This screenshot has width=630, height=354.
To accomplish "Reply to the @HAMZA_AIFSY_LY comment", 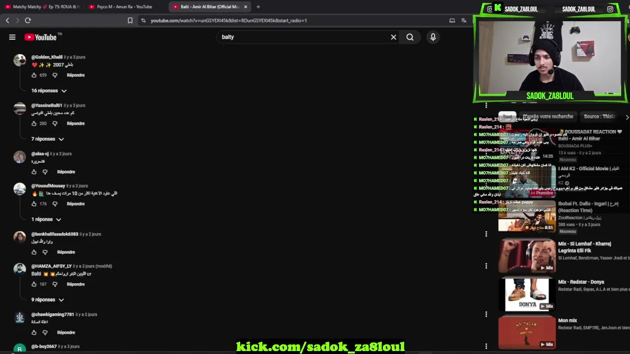I will pyautogui.click(x=75, y=284).
